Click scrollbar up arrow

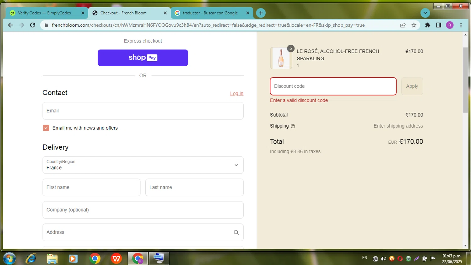(465, 35)
